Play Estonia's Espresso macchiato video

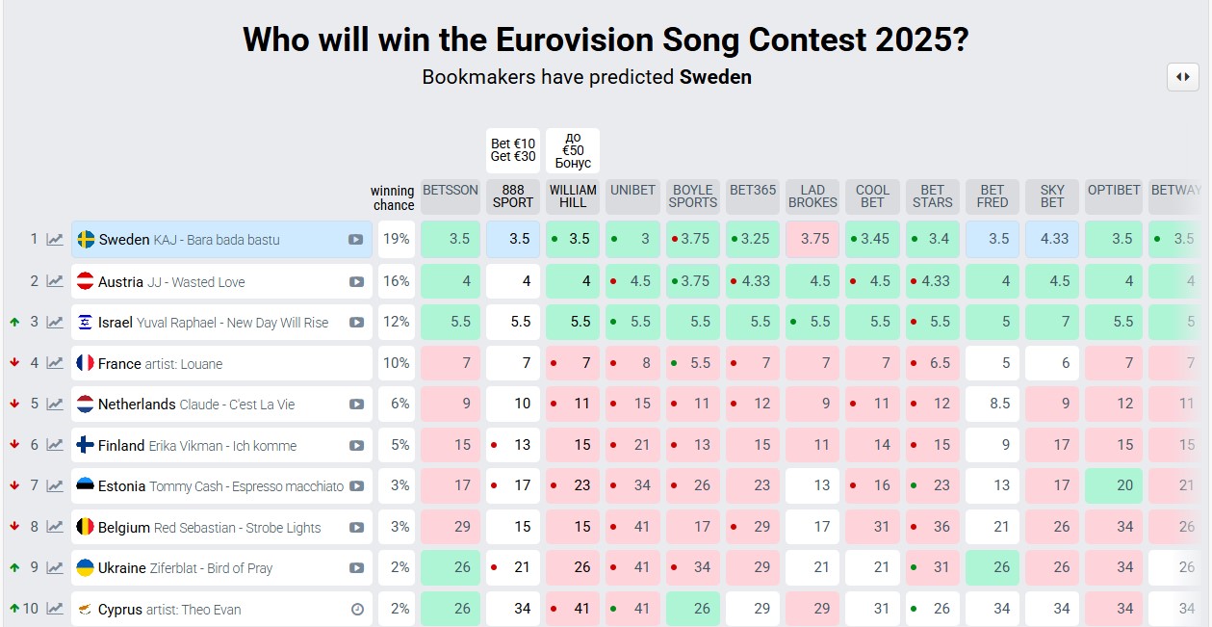356,486
